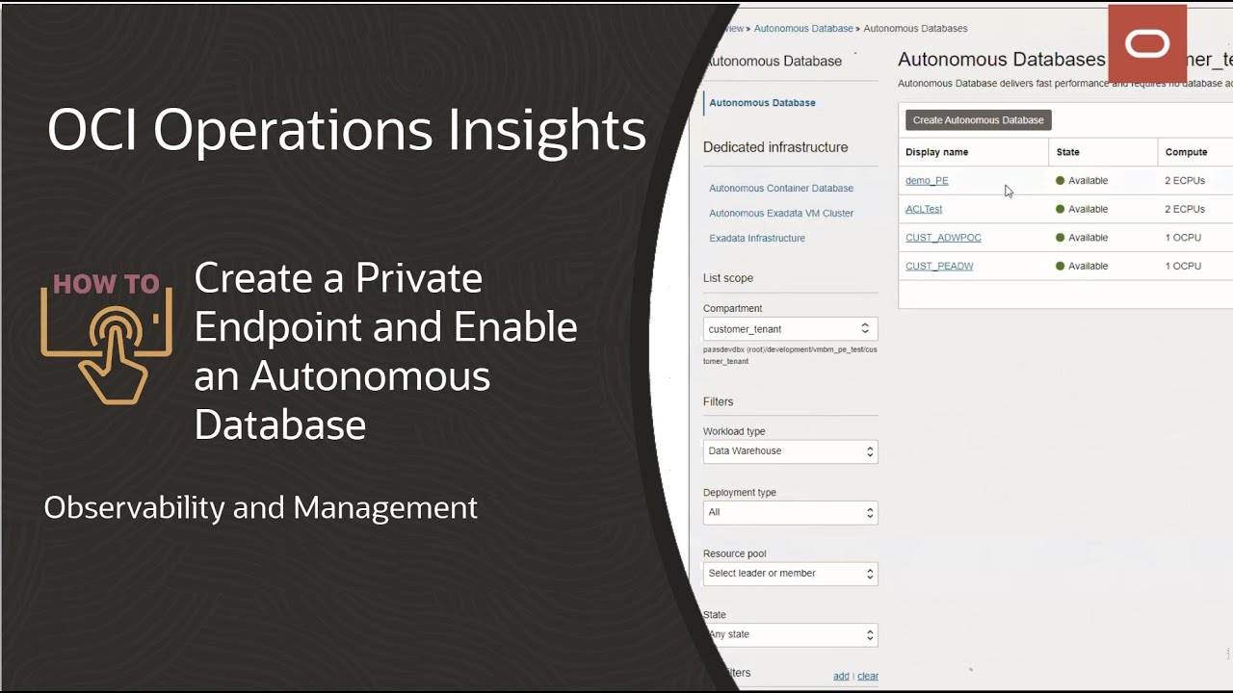Click the add tag filter link
The image size is (1233, 693).
pyautogui.click(x=841, y=677)
